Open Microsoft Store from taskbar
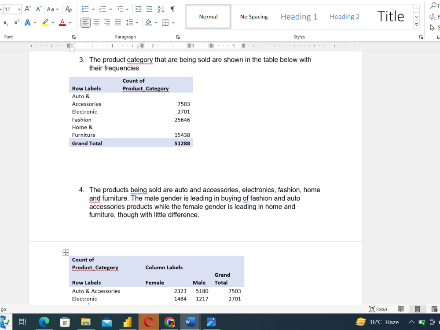Image resolution: width=440 pixels, height=330 pixels. pos(65,322)
